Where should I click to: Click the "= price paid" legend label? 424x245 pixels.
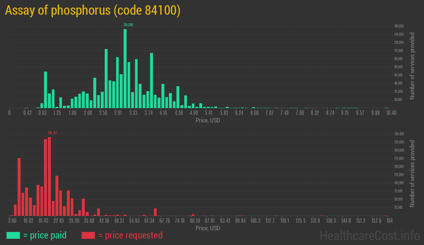point(45,235)
